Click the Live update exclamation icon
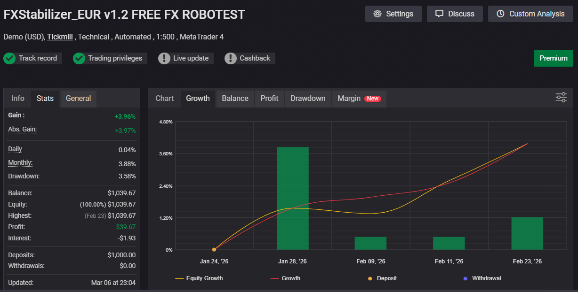The width and height of the screenshot is (578, 292). click(164, 58)
